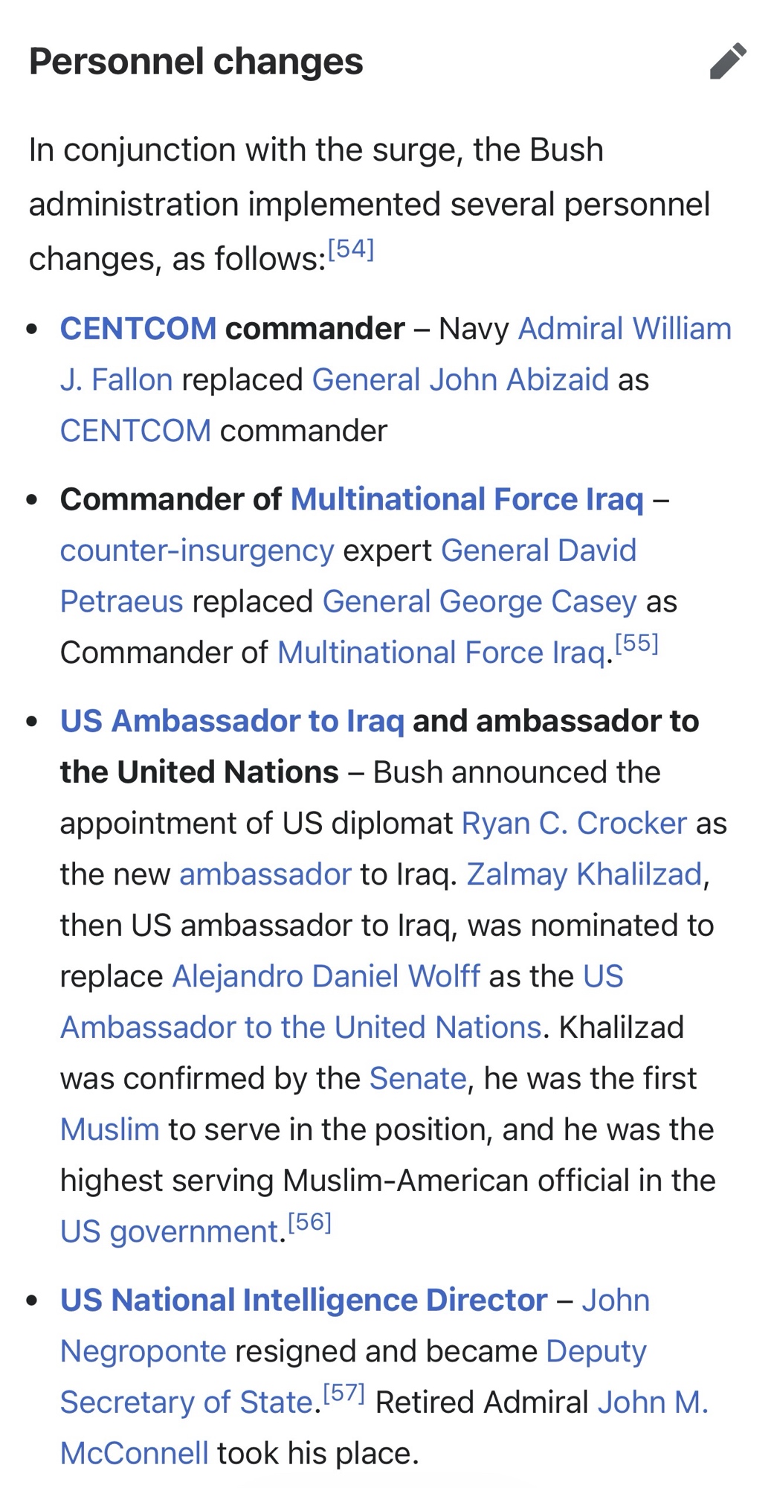
Task: Open the US Ambassador to Iraq link
Action: tap(232, 721)
